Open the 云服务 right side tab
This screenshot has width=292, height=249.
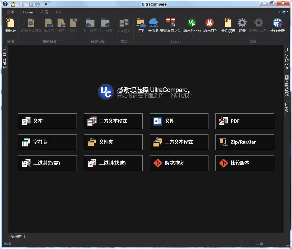point(286,108)
